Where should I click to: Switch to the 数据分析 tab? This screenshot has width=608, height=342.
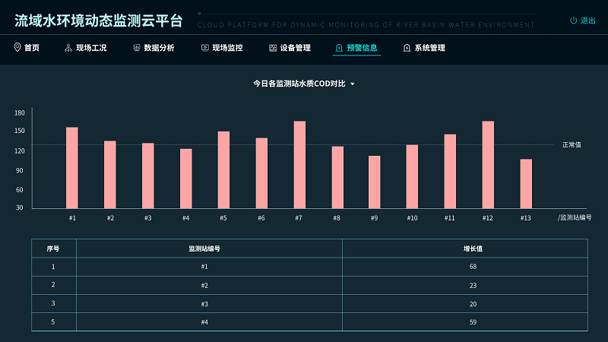click(159, 48)
